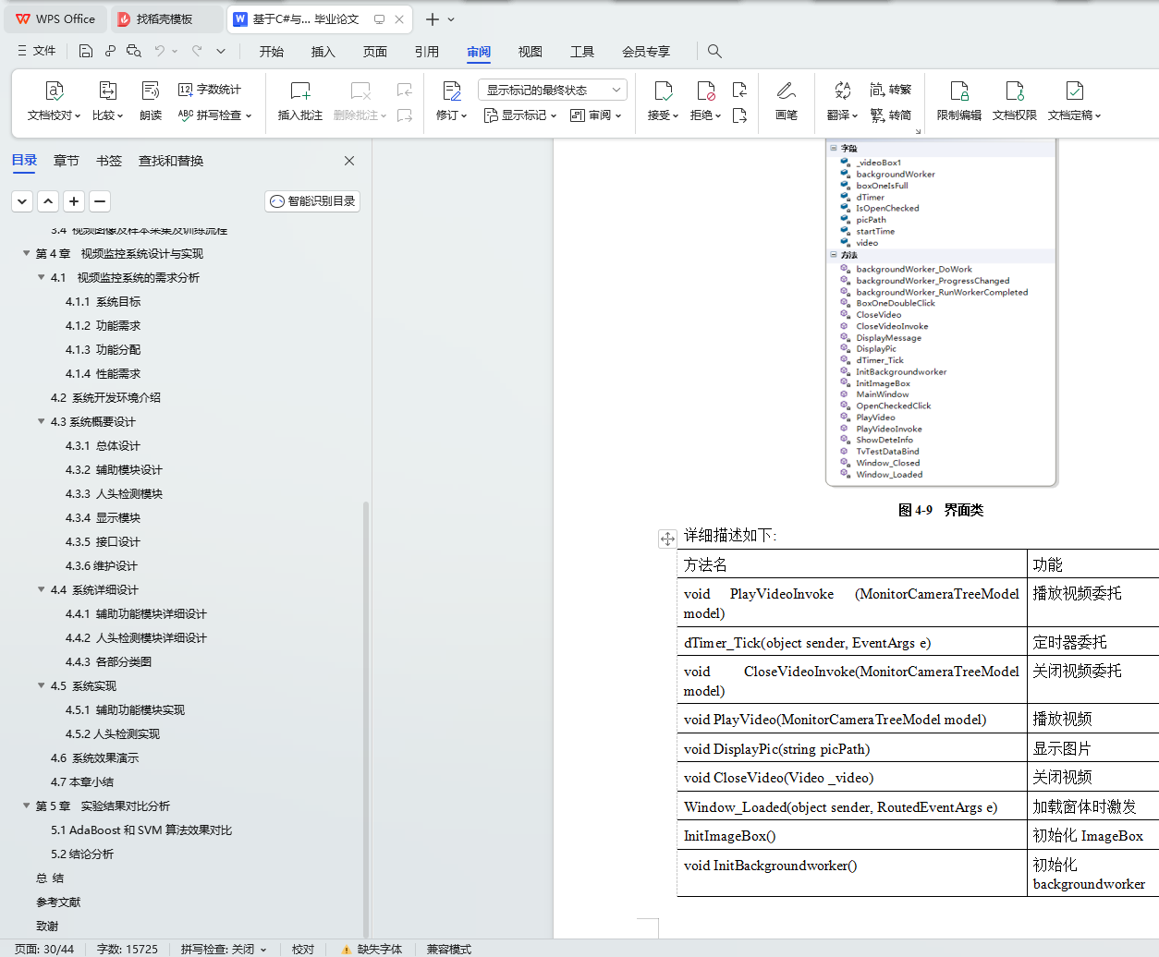Close the navigation pane
Screen dimensions: 1159x957
coord(349,161)
